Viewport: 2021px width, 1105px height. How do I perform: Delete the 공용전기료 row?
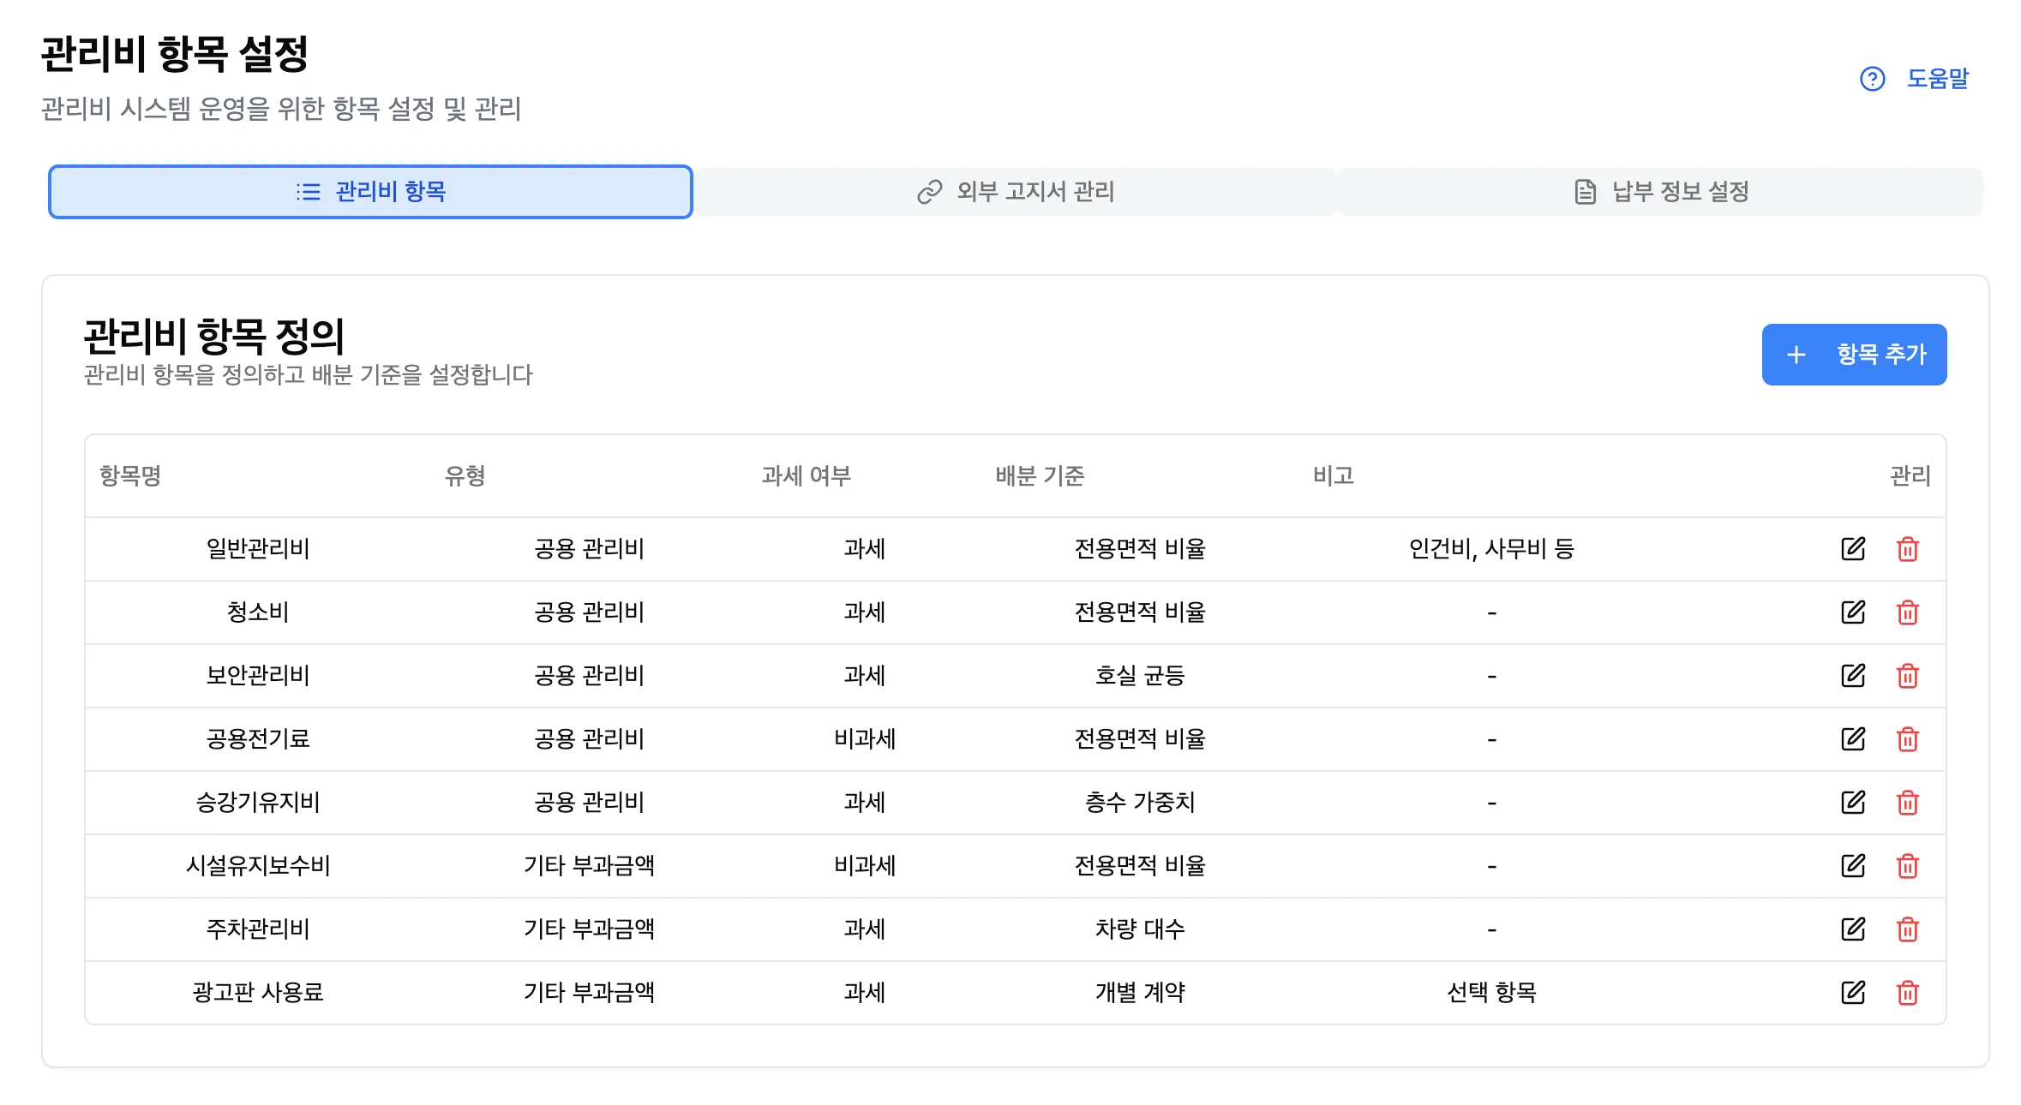coord(1908,738)
